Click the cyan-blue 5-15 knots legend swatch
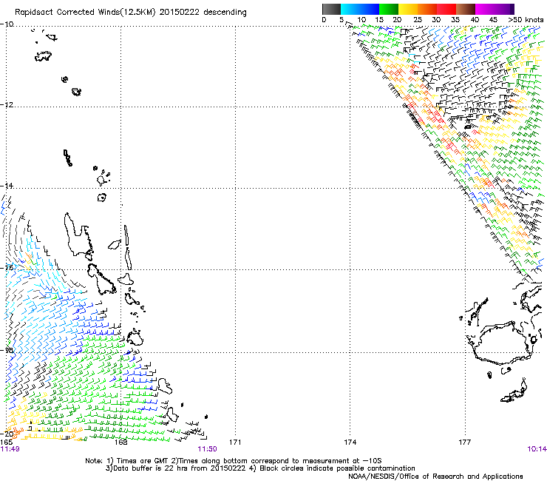 click(x=360, y=9)
